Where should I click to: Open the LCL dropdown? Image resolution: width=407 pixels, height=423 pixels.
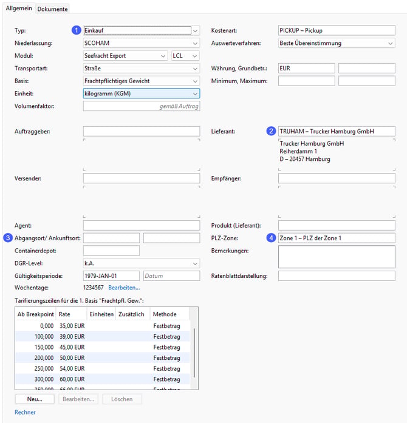click(185, 56)
